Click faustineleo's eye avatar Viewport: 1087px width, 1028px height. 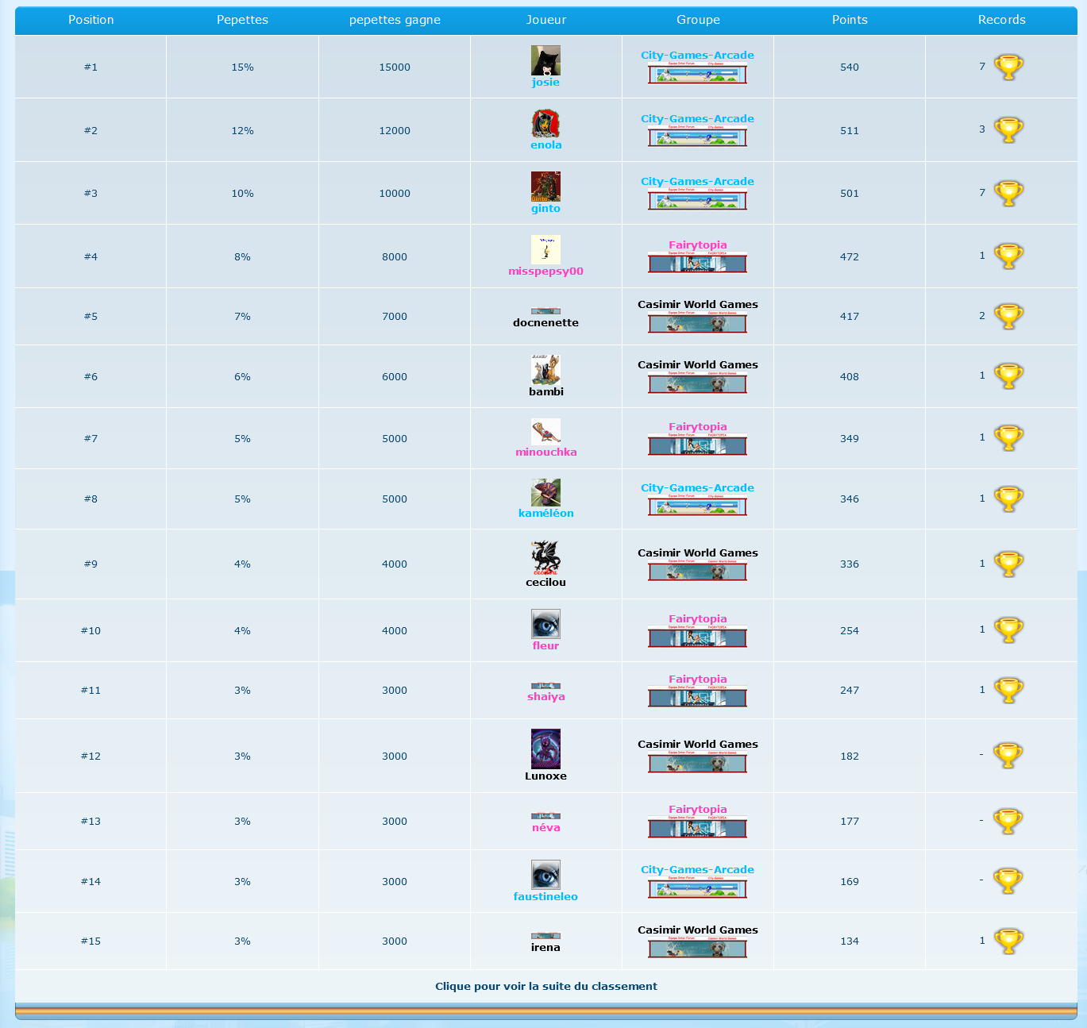(x=545, y=875)
